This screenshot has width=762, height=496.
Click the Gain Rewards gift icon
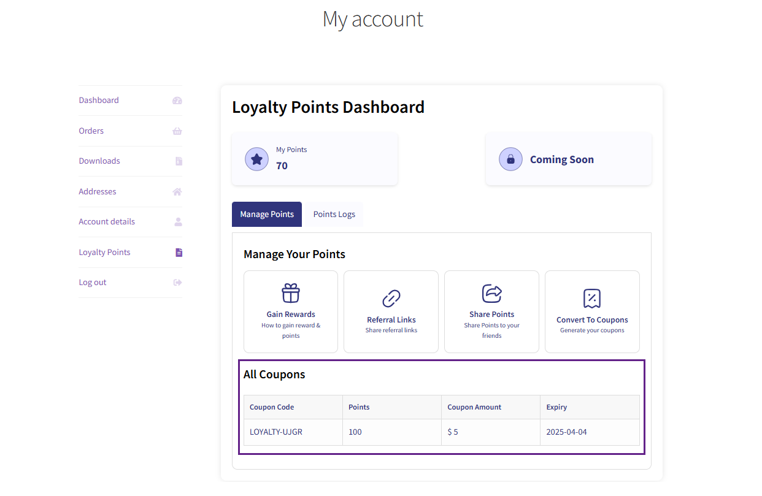click(291, 293)
